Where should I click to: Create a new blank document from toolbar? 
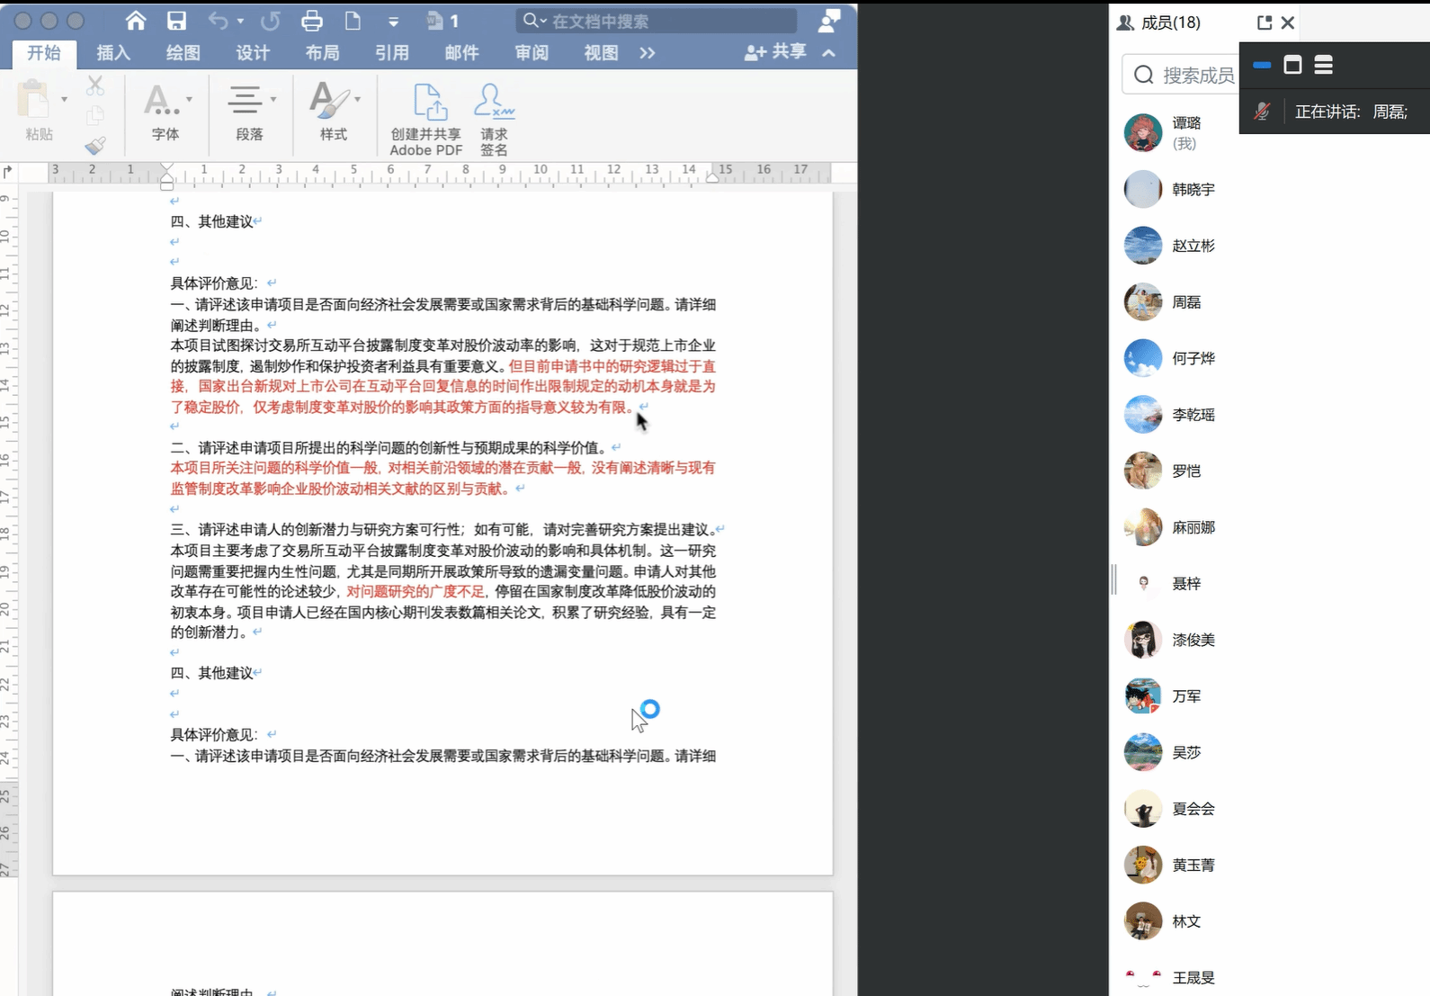point(353,21)
